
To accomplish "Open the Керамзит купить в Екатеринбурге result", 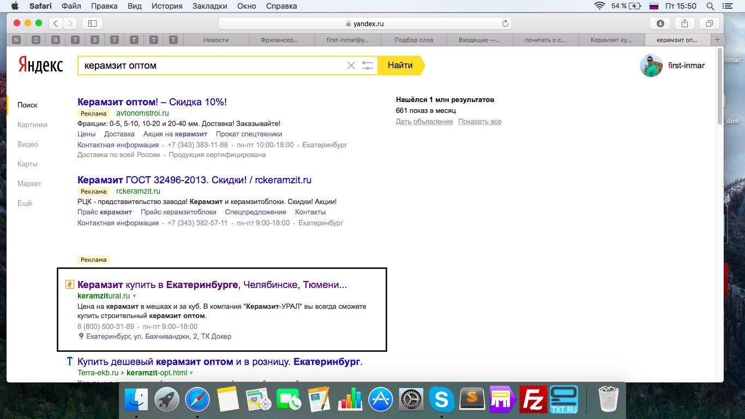I will 212,285.
